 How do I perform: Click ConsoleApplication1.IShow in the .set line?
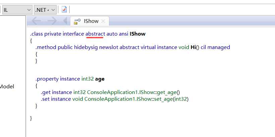(118, 99)
